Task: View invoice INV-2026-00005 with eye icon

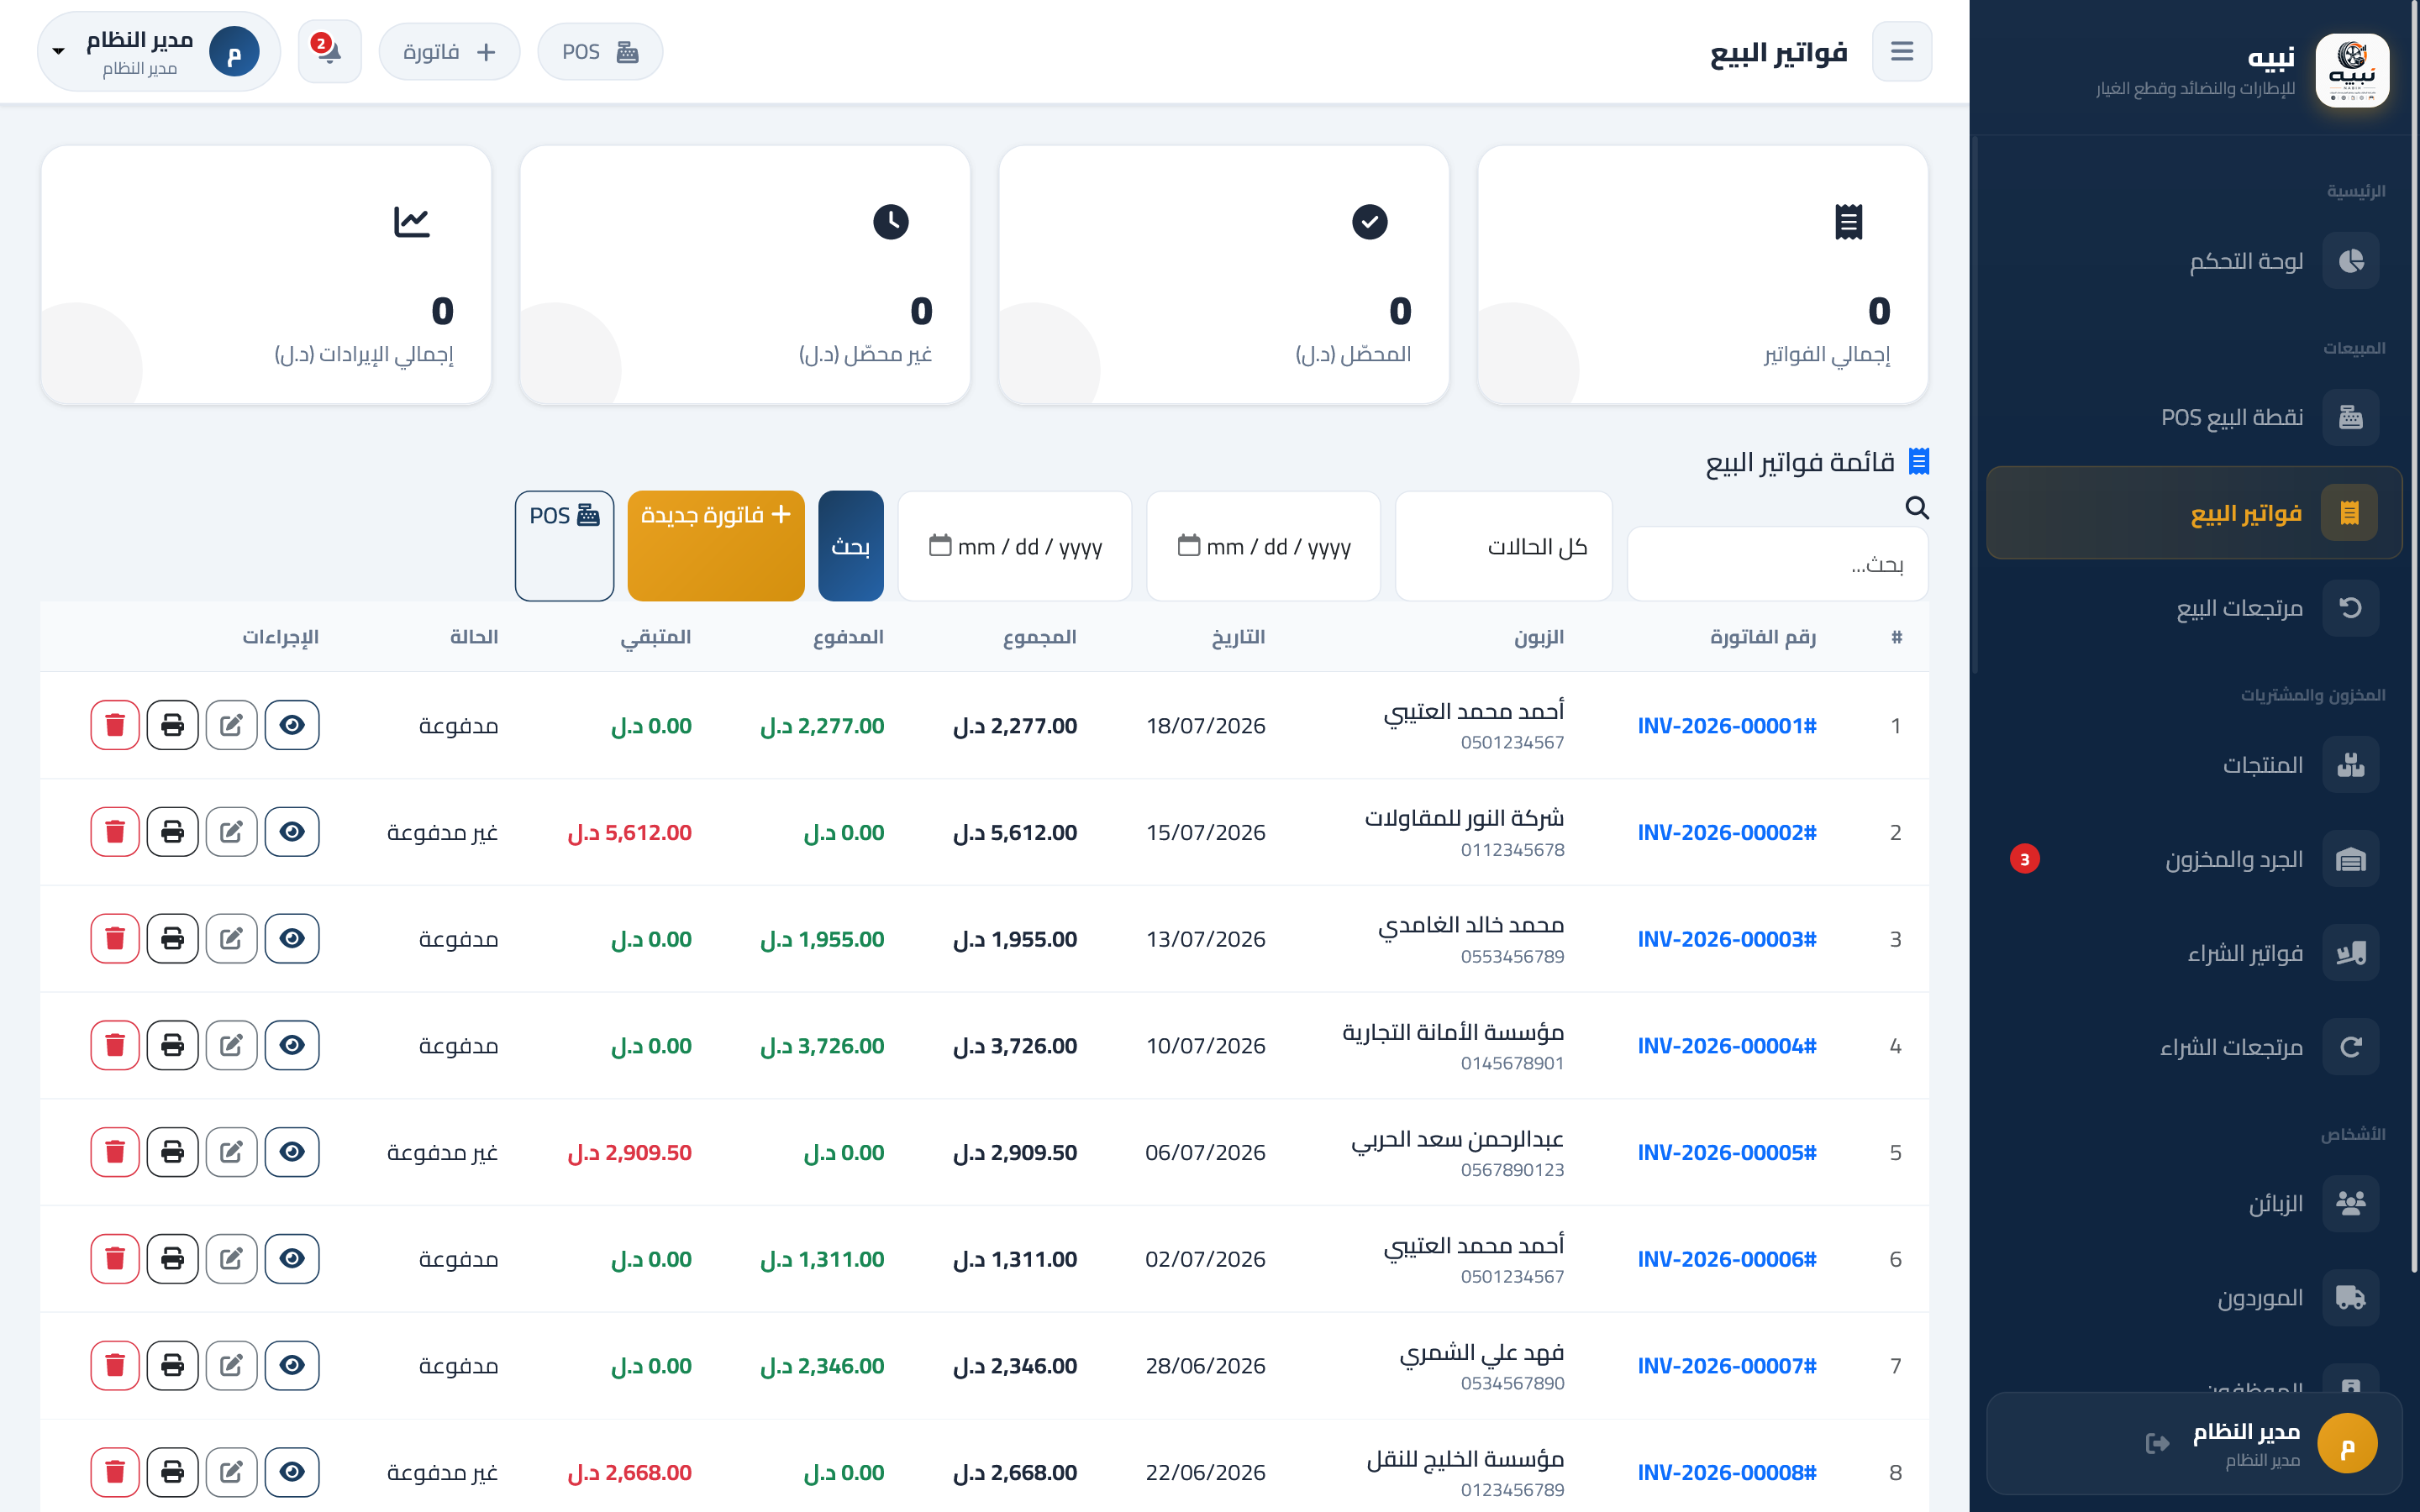Action: [x=292, y=1152]
